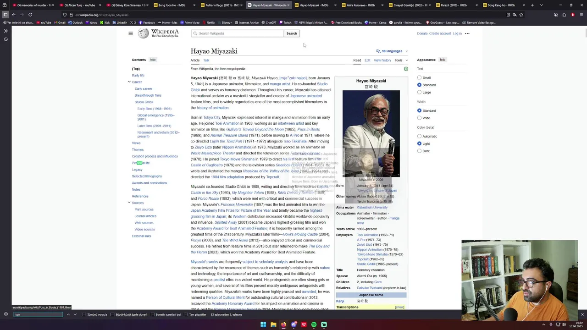Click the browser Reload button

coord(30,15)
